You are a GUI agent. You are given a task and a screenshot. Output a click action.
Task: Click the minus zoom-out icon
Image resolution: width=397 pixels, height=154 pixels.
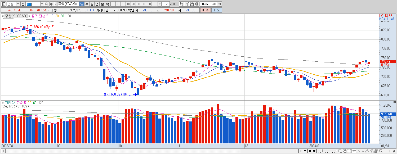coord(385,151)
